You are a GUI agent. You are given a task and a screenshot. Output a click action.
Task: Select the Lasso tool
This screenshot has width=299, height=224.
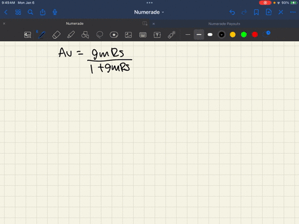pos(100,35)
